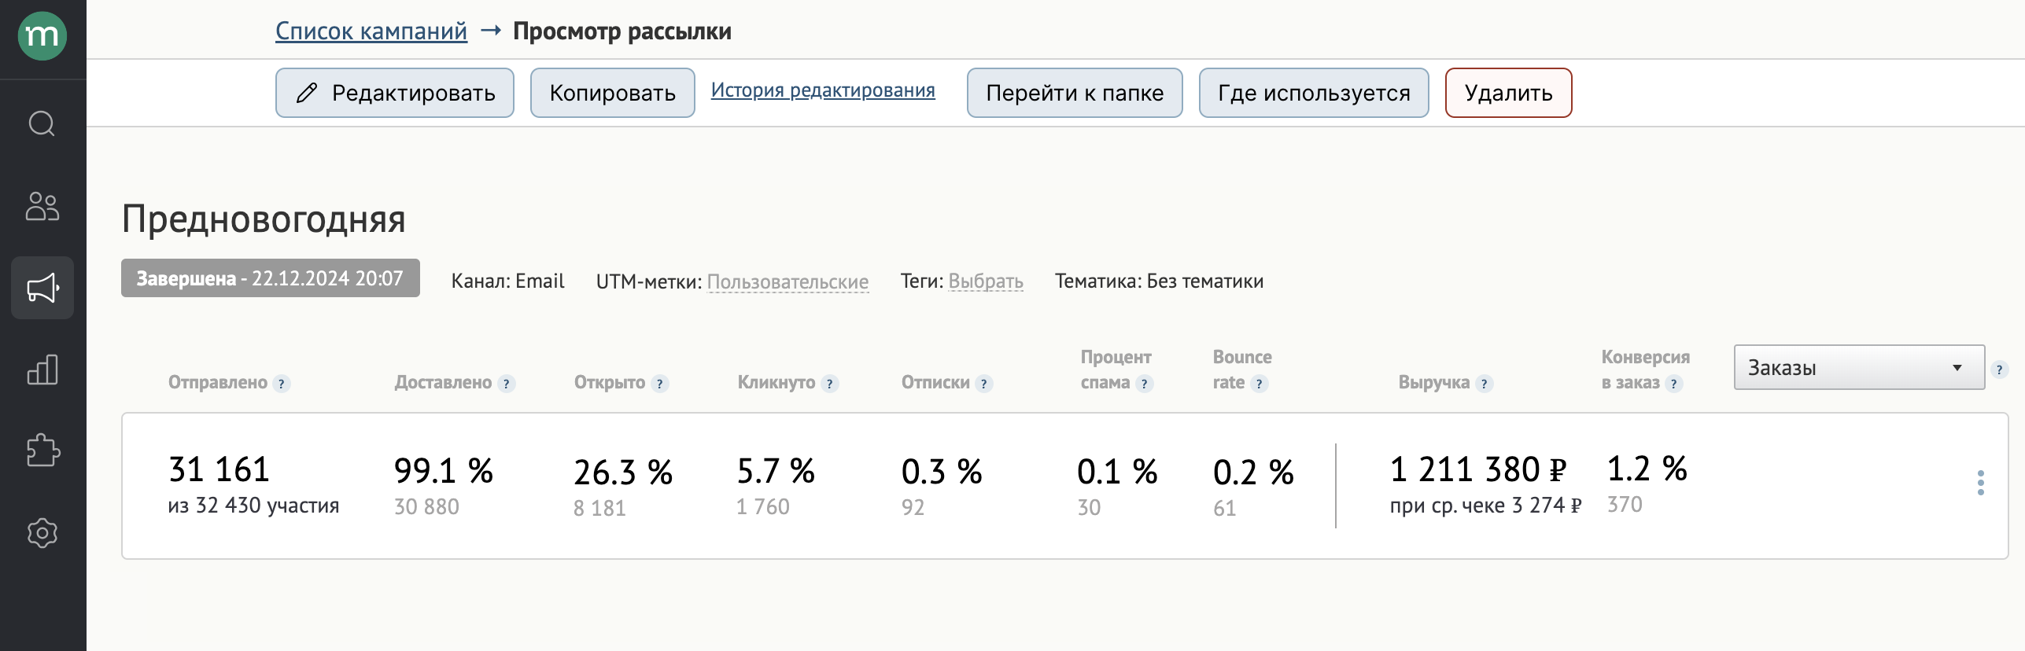The width and height of the screenshot is (2025, 651).
Task: Open История редактирования link
Action: click(823, 90)
